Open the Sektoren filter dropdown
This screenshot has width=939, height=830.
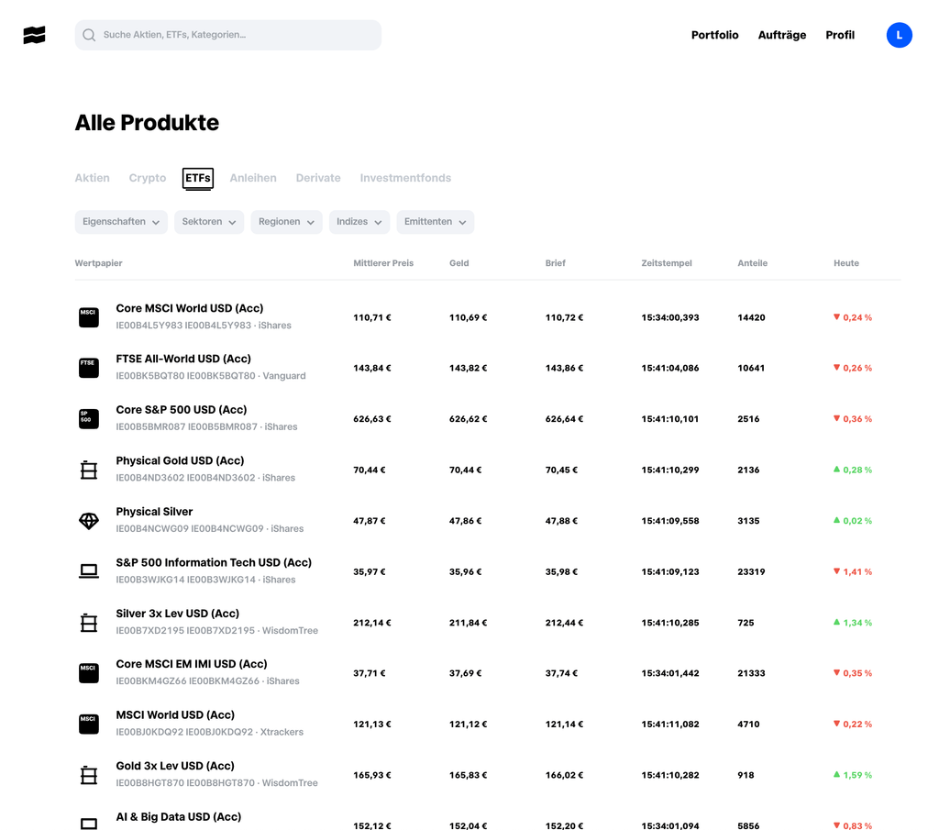tap(209, 222)
